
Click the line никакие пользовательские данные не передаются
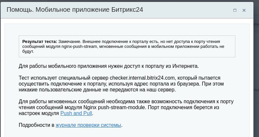point(97,90)
